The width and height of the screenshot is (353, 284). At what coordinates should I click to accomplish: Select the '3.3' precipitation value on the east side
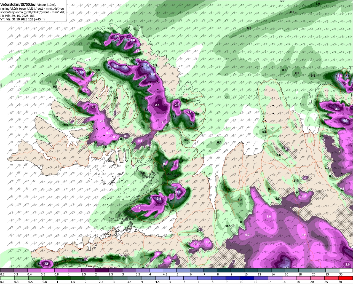[337, 109]
